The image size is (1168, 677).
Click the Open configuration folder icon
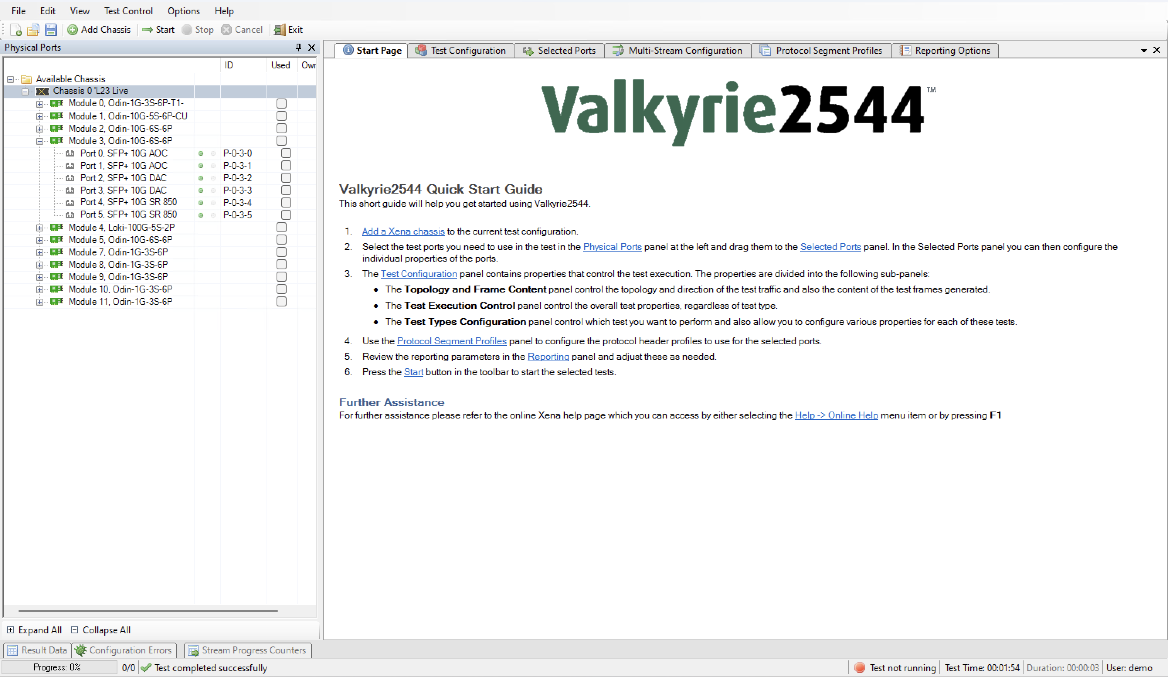[x=33, y=30]
